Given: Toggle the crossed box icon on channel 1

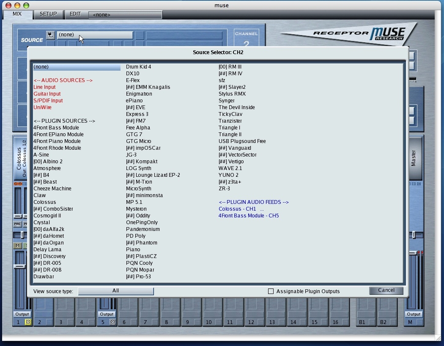Looking at the screenshot, I should point(28,322).
